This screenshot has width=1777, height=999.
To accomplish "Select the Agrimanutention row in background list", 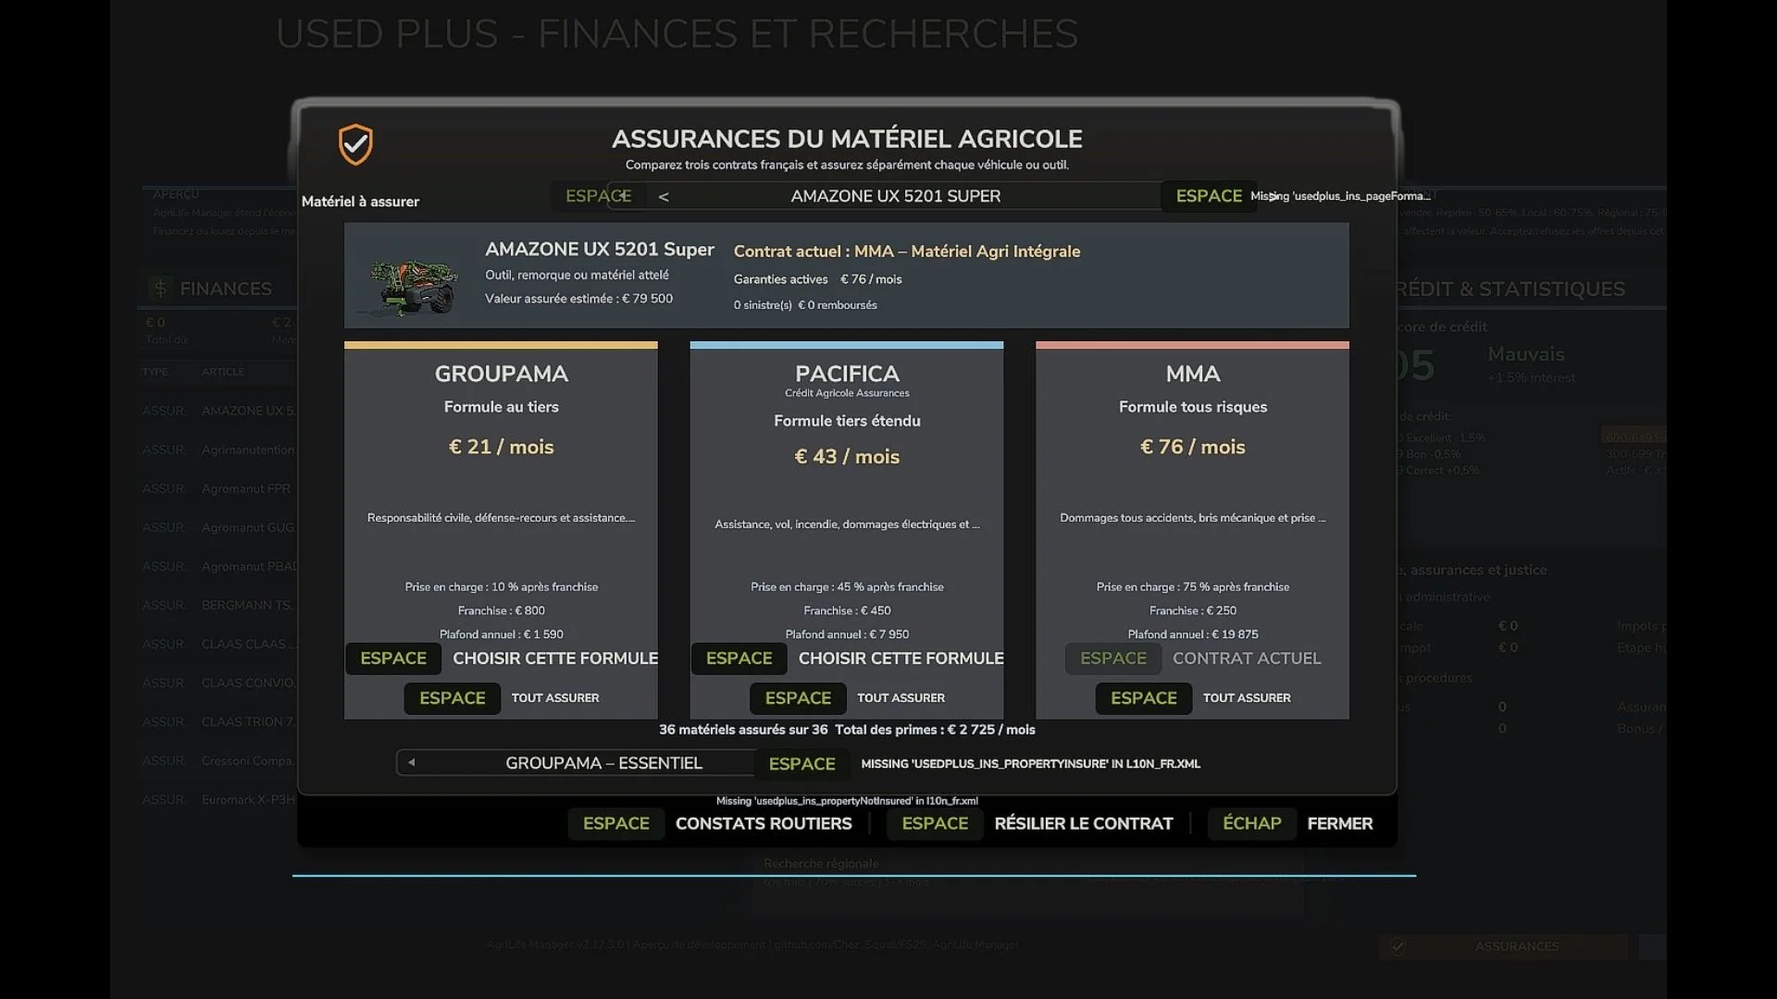I will (x=219, y=450).
